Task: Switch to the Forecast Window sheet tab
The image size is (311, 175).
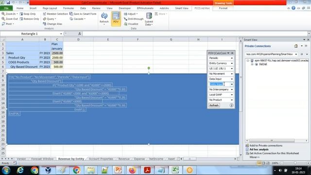Action: 42,159
